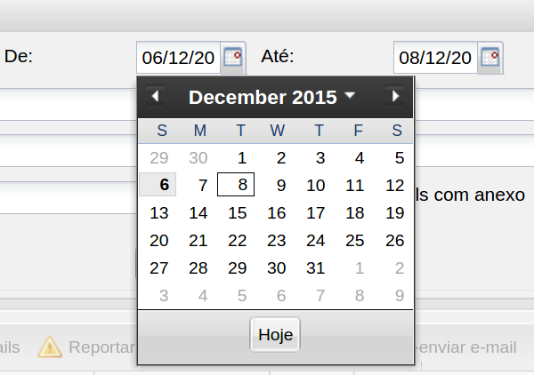
Task: Pick December 22 in the calendar
Action: pyautogui.click(x=237, y=240)
